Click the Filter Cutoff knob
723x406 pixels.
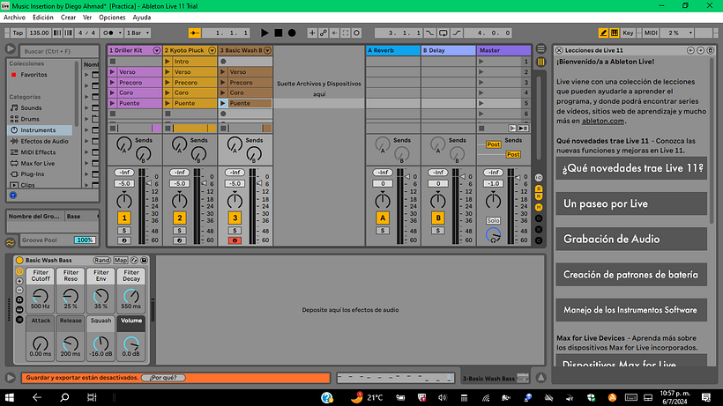tap(40, 296)
